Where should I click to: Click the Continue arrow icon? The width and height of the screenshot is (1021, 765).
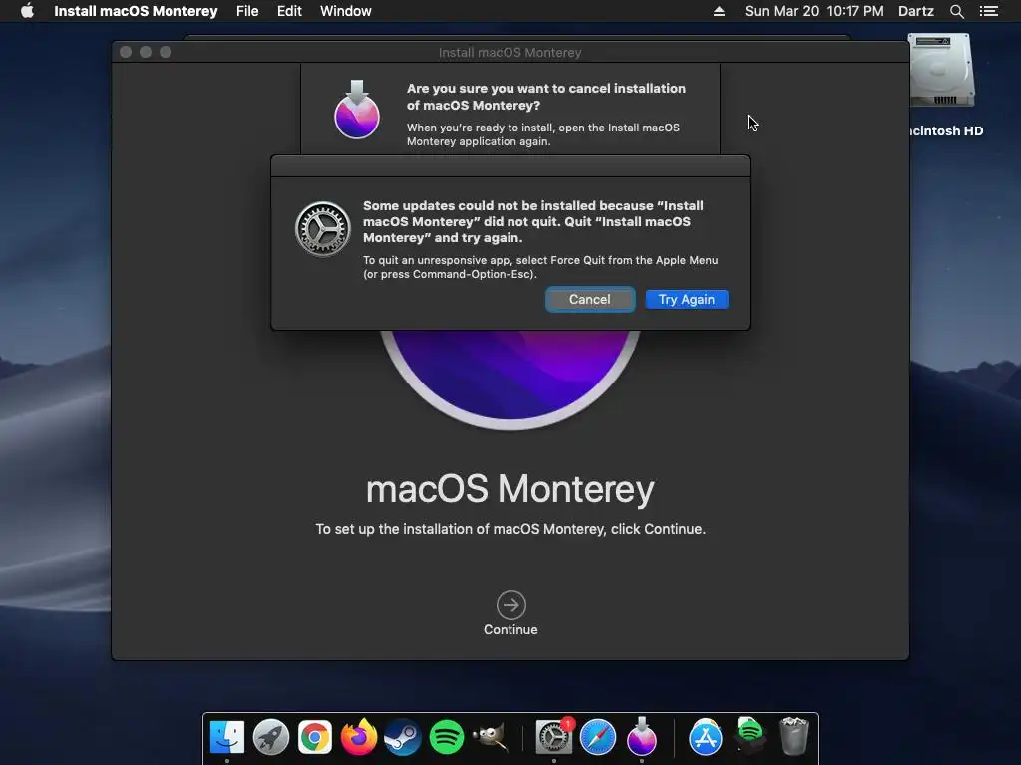pyautogui.click(x=511, y=605)
